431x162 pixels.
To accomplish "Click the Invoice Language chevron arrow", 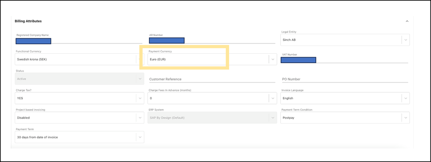I will click(406, 98).
